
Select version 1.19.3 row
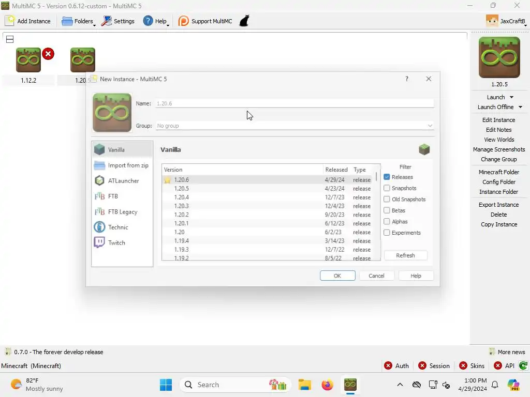click(268, 250)
